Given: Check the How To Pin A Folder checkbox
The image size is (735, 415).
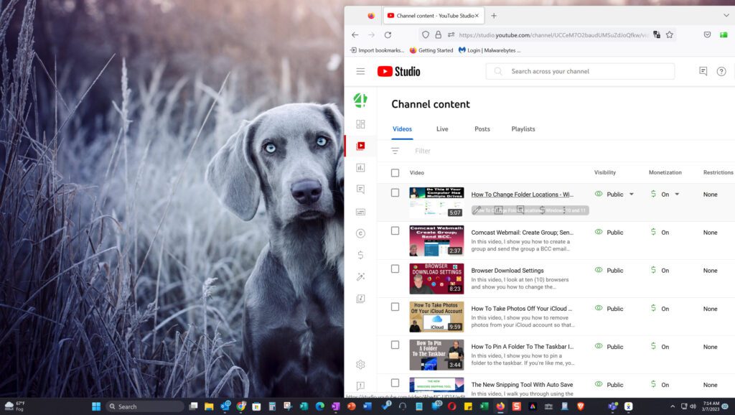Looking at the screenshot, I should tap(395, 345).
